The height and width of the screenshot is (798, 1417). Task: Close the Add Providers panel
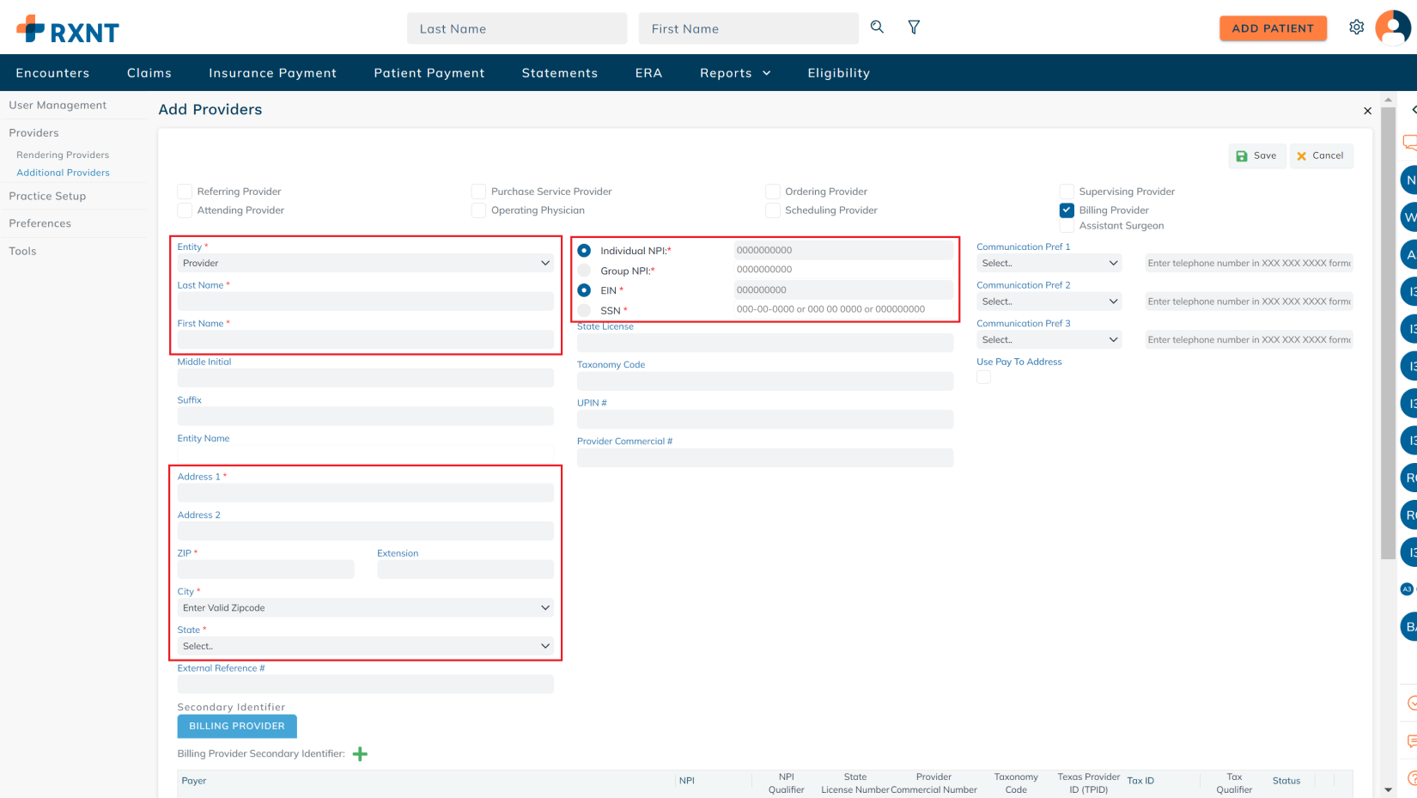pos(1367,111)
